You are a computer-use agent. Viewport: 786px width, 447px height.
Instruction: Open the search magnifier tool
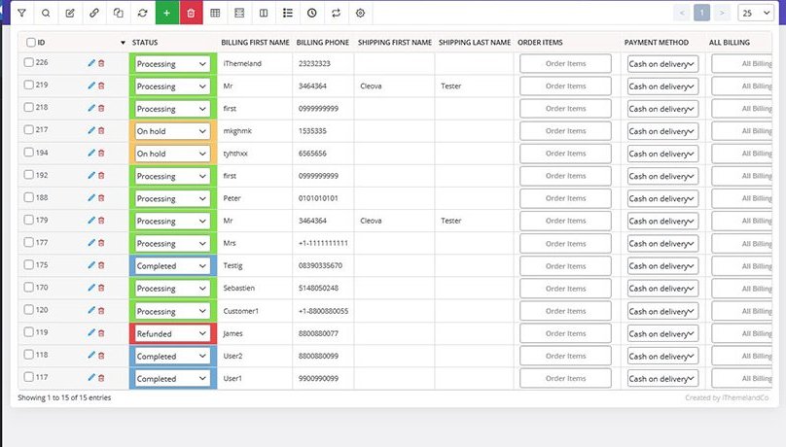(x=46, y=13)
